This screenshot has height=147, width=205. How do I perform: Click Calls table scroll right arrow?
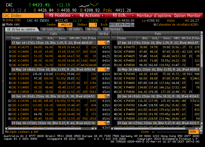tap(95, 129)
